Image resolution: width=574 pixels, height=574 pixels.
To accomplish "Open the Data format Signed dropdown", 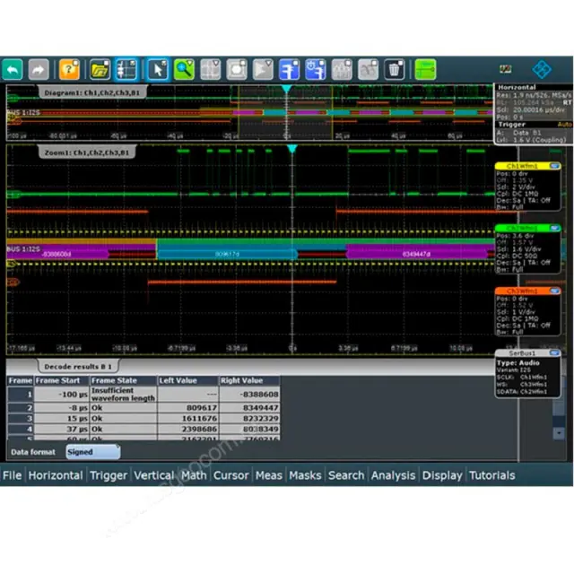I will click(92, 452).
